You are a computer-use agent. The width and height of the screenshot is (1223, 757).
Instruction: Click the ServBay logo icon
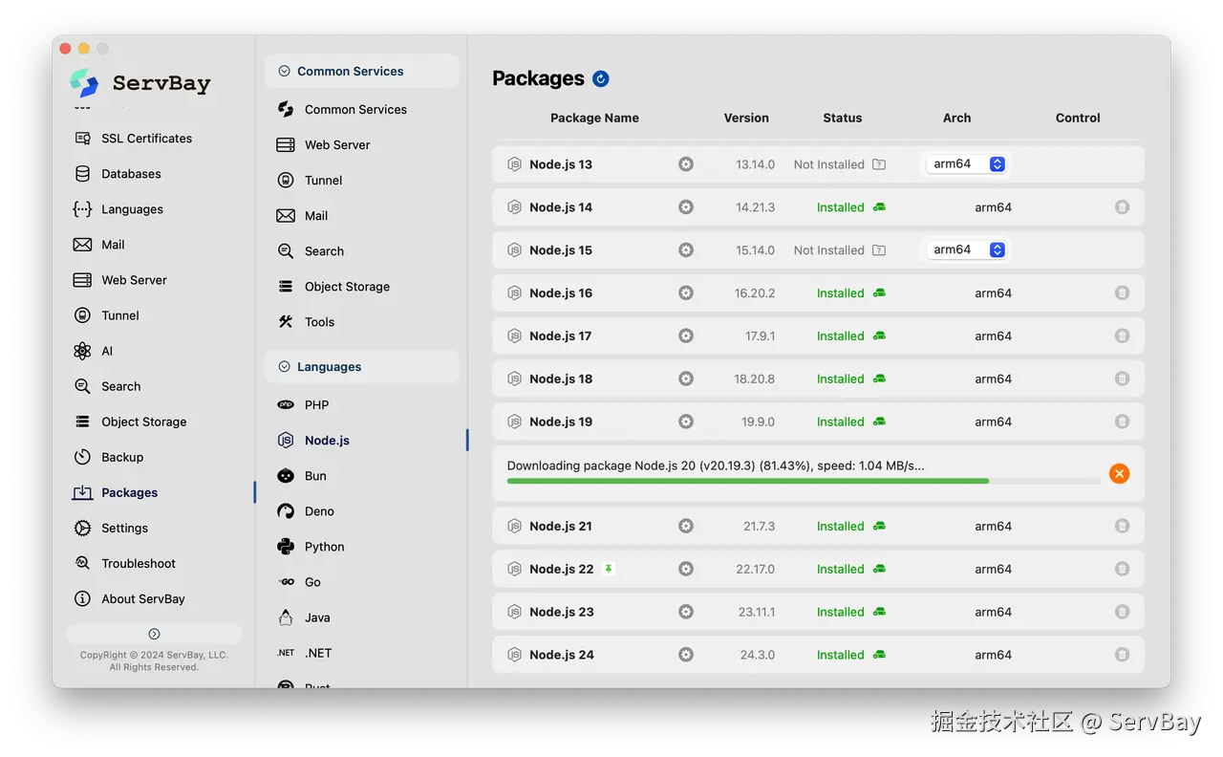click(x=84, y=83)
